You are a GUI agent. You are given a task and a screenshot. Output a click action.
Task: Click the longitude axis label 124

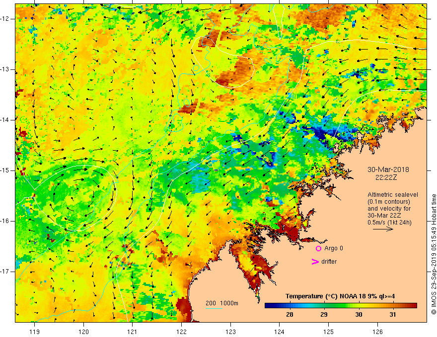pos(279,332)
